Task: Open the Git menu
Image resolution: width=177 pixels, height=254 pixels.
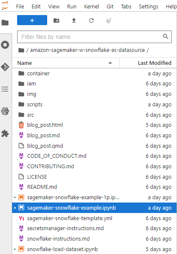Action: [x=110, y=6]
